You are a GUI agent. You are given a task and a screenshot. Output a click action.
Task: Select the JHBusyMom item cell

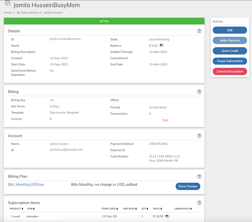coord(33,216)
